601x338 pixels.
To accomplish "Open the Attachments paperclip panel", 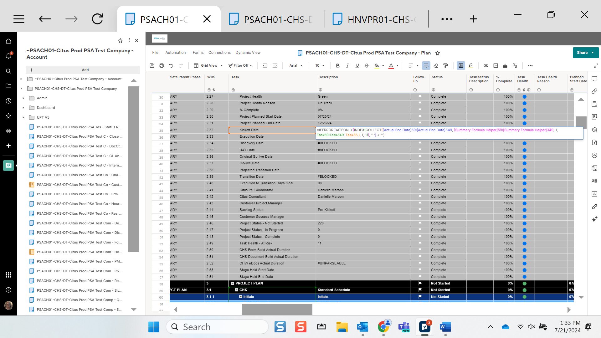I will [x=594, y=91].
